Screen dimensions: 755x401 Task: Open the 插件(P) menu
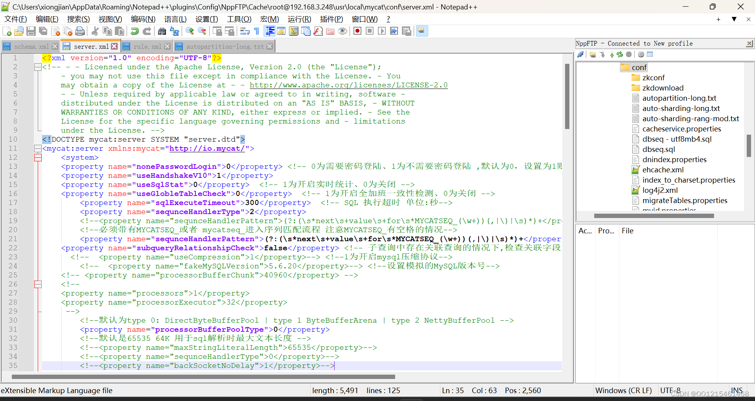331,19
